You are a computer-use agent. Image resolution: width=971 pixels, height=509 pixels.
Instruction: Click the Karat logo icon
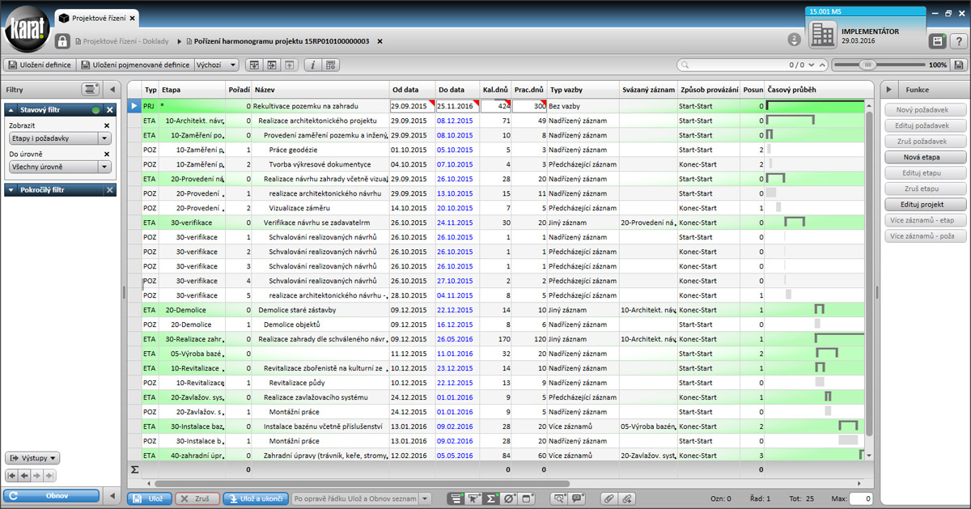tap(28, 30)
